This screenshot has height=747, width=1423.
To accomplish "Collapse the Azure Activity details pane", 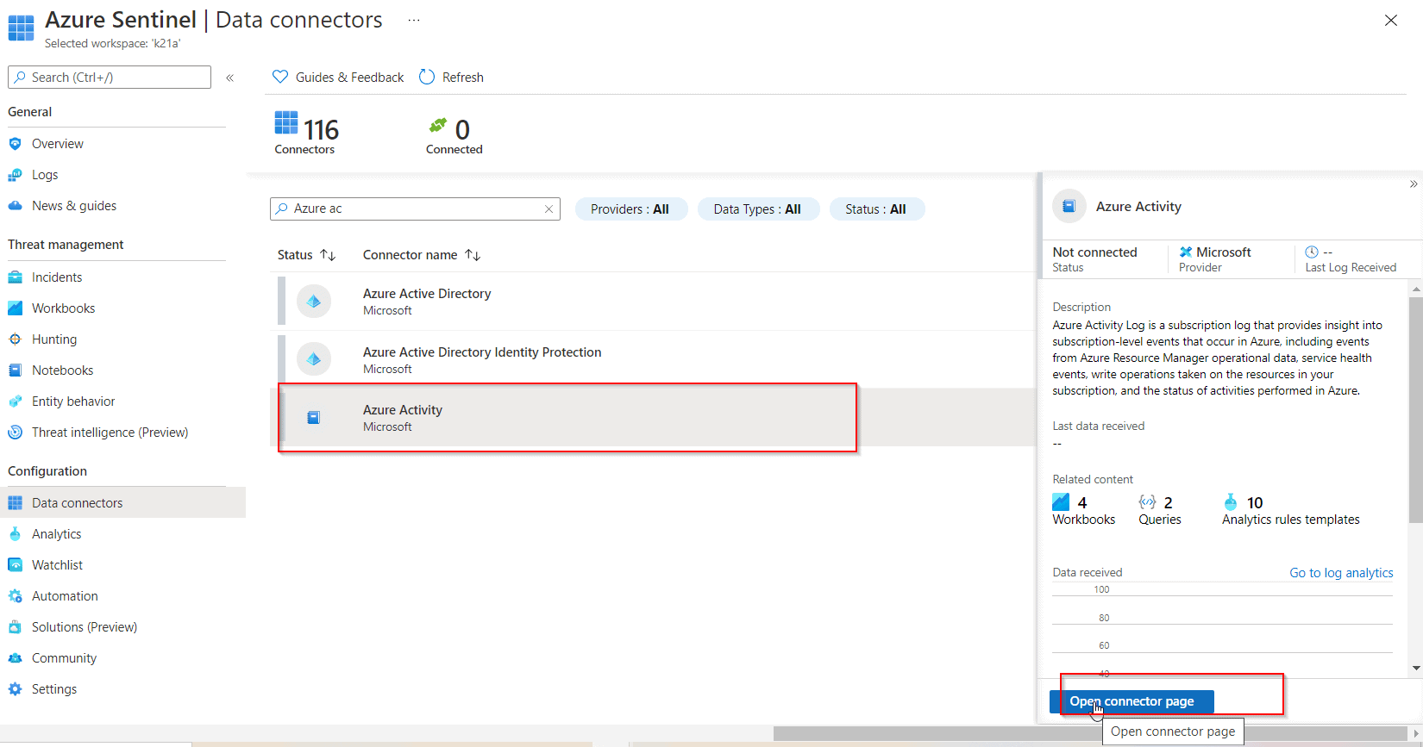I will 1414,184.
